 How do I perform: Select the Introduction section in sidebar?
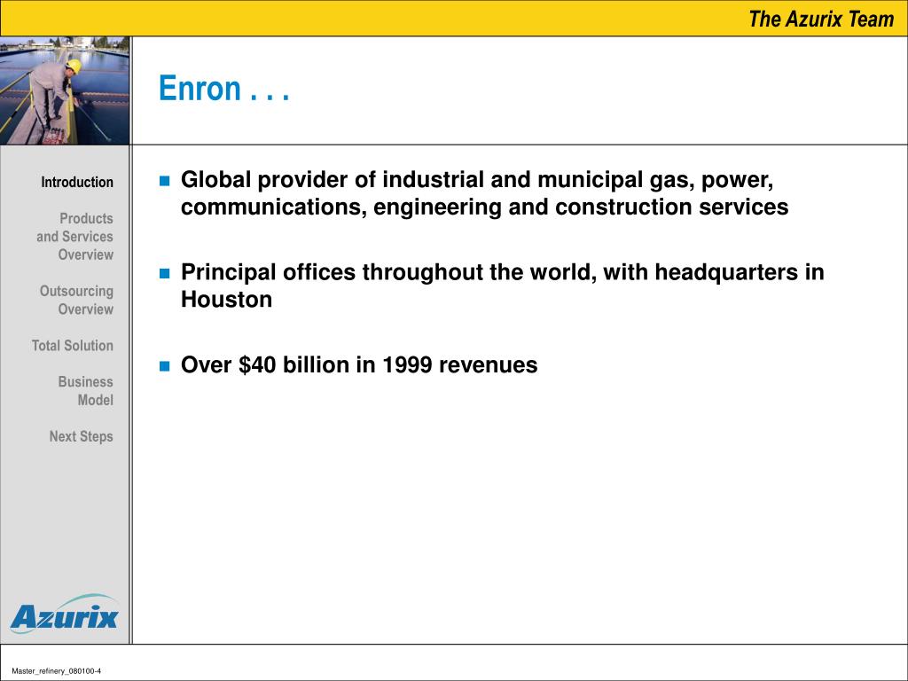tap(77, 183)
